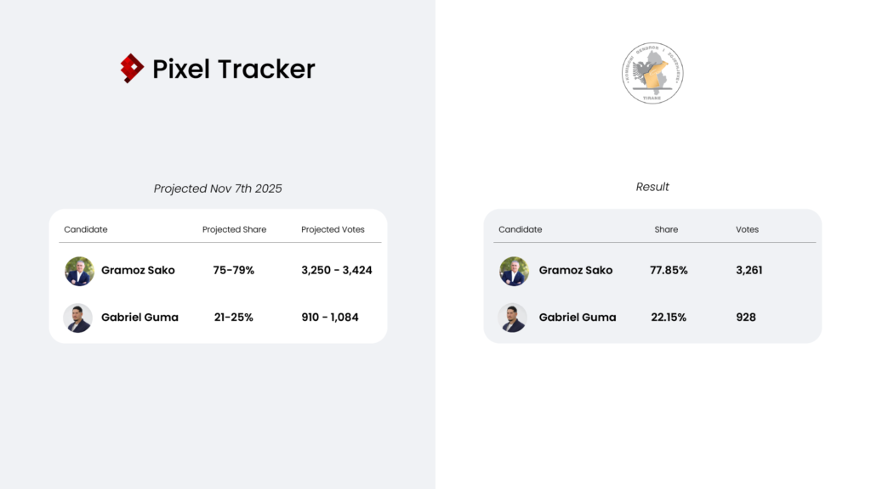Image resolution: width=871 pixels, height=489 pixels.
Task: Click Gabriel Guma's photo in the result table
Action: tap(513, 318)
